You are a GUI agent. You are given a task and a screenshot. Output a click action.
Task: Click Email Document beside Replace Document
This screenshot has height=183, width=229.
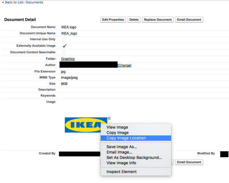click(x=189, y=20)
